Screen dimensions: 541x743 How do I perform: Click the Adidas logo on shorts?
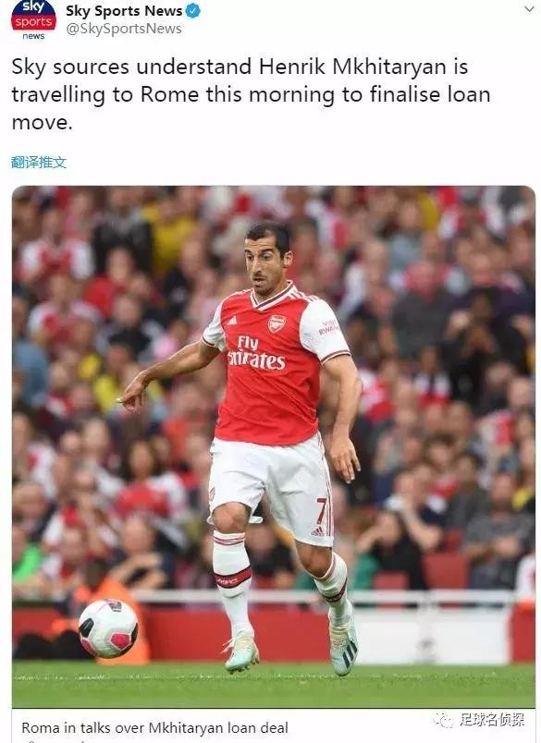click(x=318, y=531)
